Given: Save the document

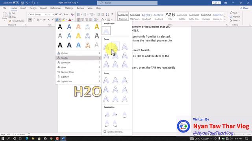Looking at the screenshot, I should pos(22,3).
